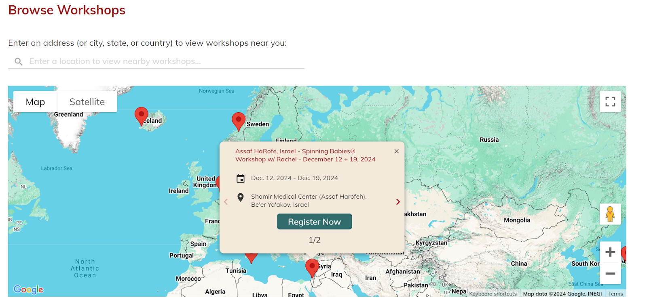The image size is (647, 302).
Task: Click the Russia label on map
Action: click(x=489, y=140)
